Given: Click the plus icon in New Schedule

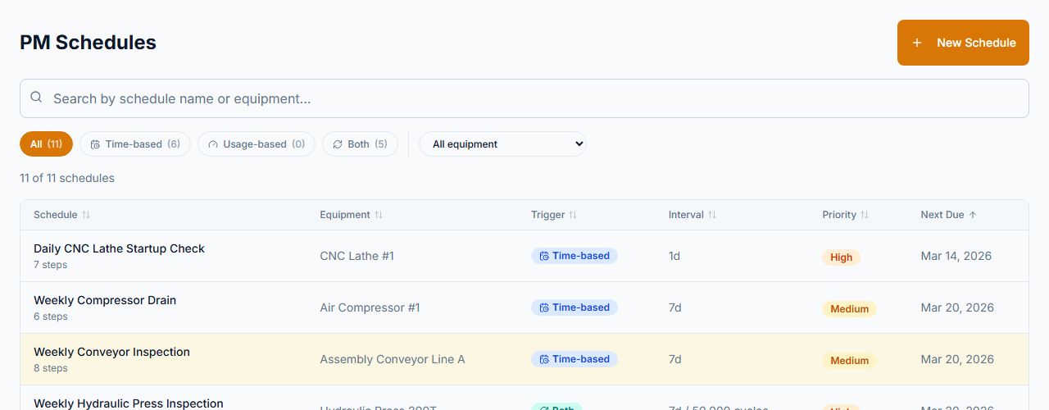Looking at the screenshot, I should [x=917, y=43].
